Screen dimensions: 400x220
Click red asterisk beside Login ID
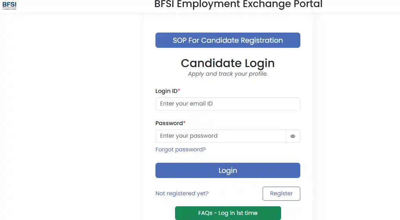click(x=179, y=90)
